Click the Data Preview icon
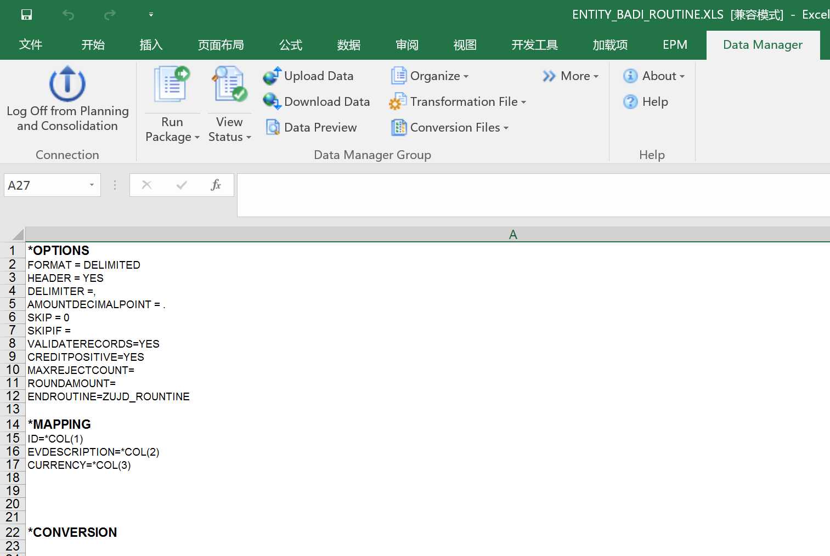The width and height of the screenshot is (830, 556). tap(273, 127)
